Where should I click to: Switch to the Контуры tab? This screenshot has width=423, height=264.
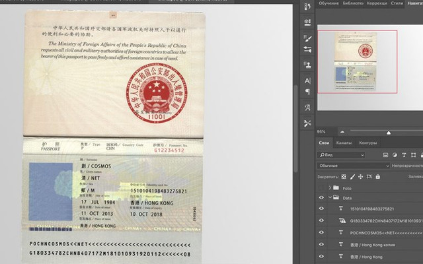tap(367, 143)
